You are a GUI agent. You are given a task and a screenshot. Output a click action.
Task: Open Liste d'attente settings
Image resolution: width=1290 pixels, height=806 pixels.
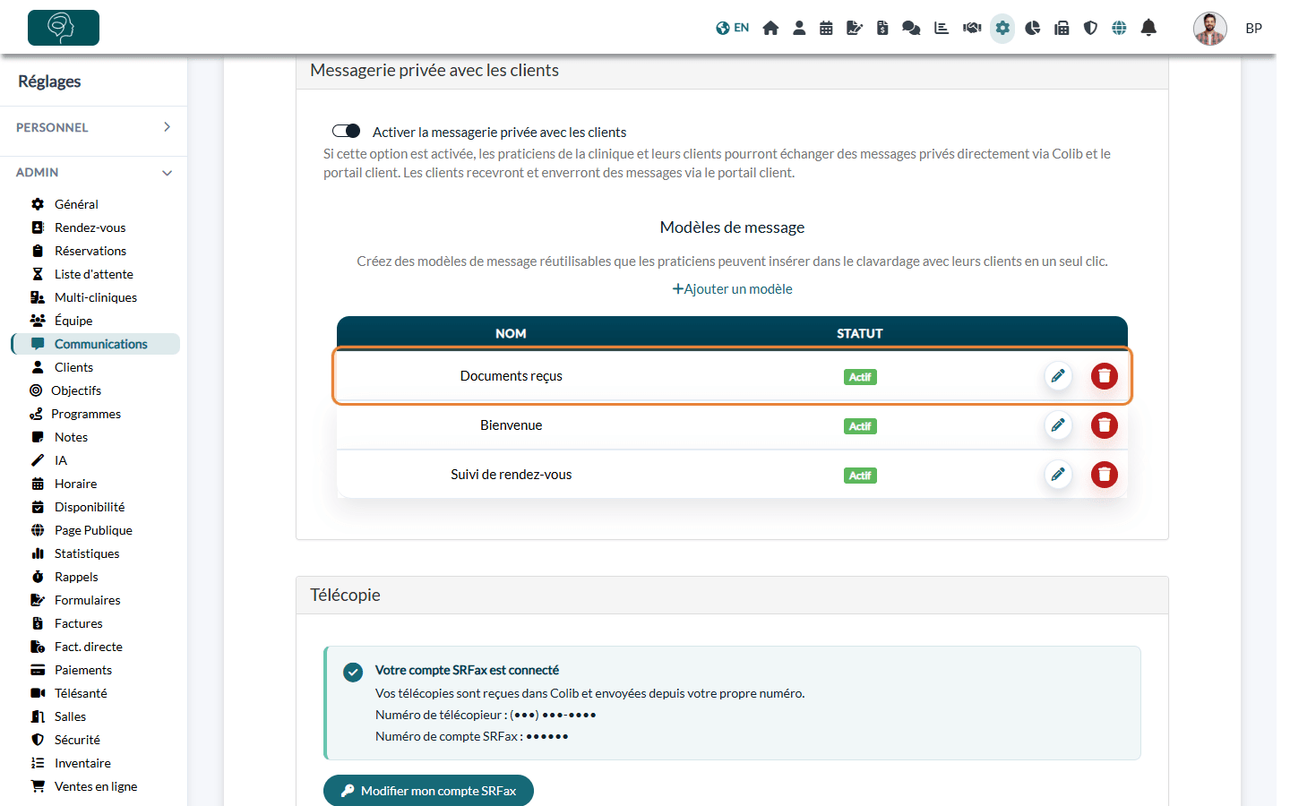93,274
